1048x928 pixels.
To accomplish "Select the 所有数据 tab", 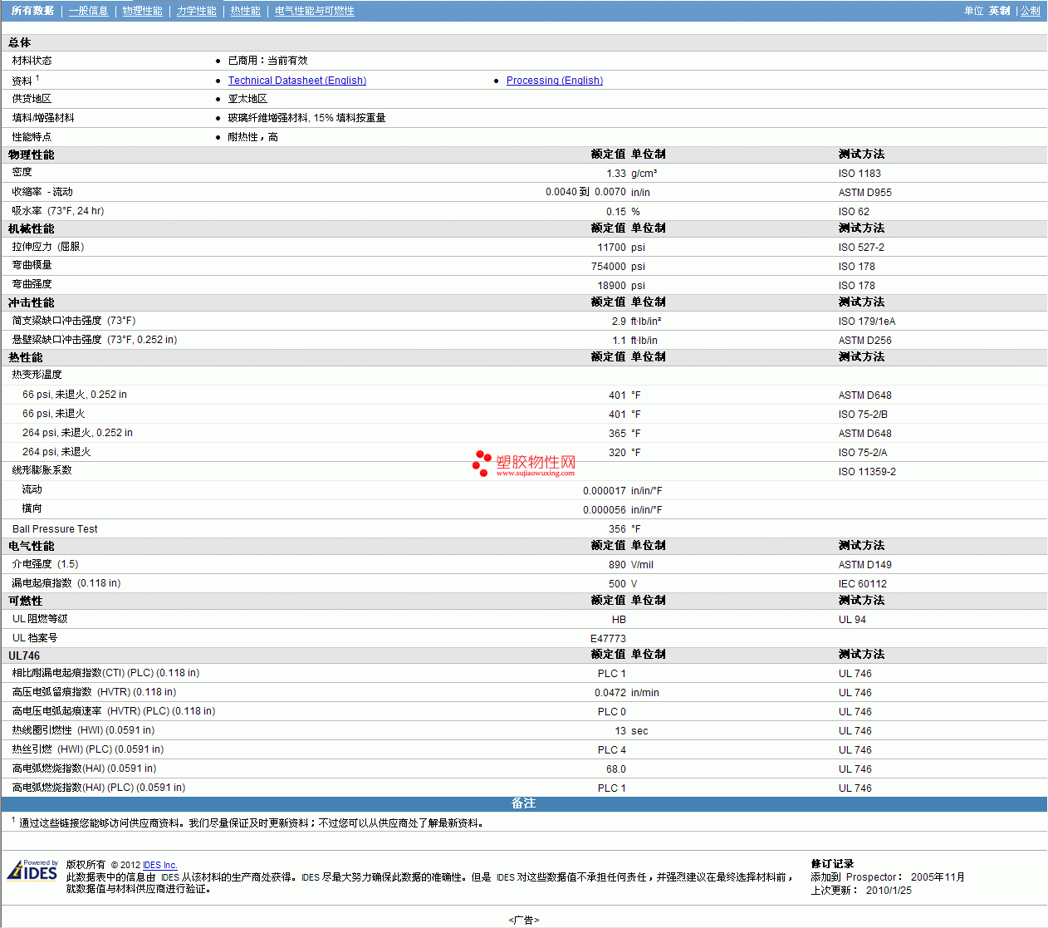I will [32, 11].
